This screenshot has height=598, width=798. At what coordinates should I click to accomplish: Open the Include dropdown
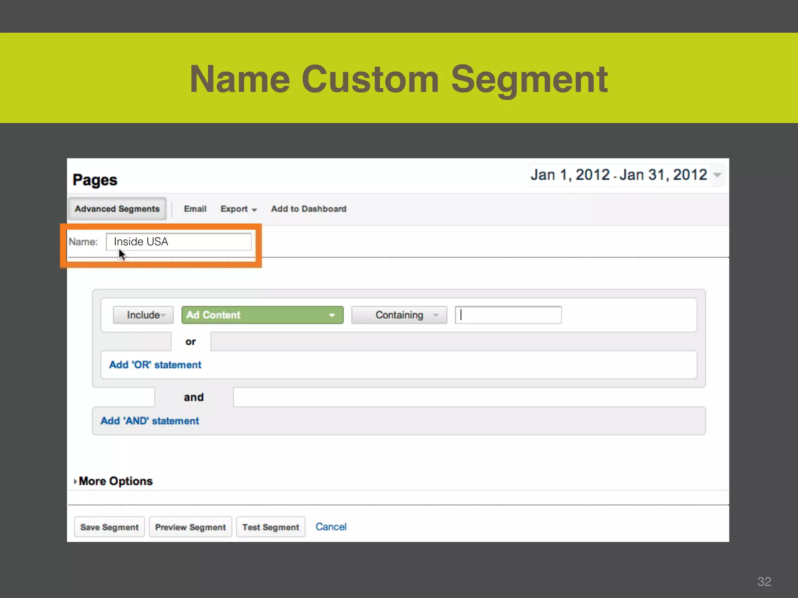click(x=143, y=315)
